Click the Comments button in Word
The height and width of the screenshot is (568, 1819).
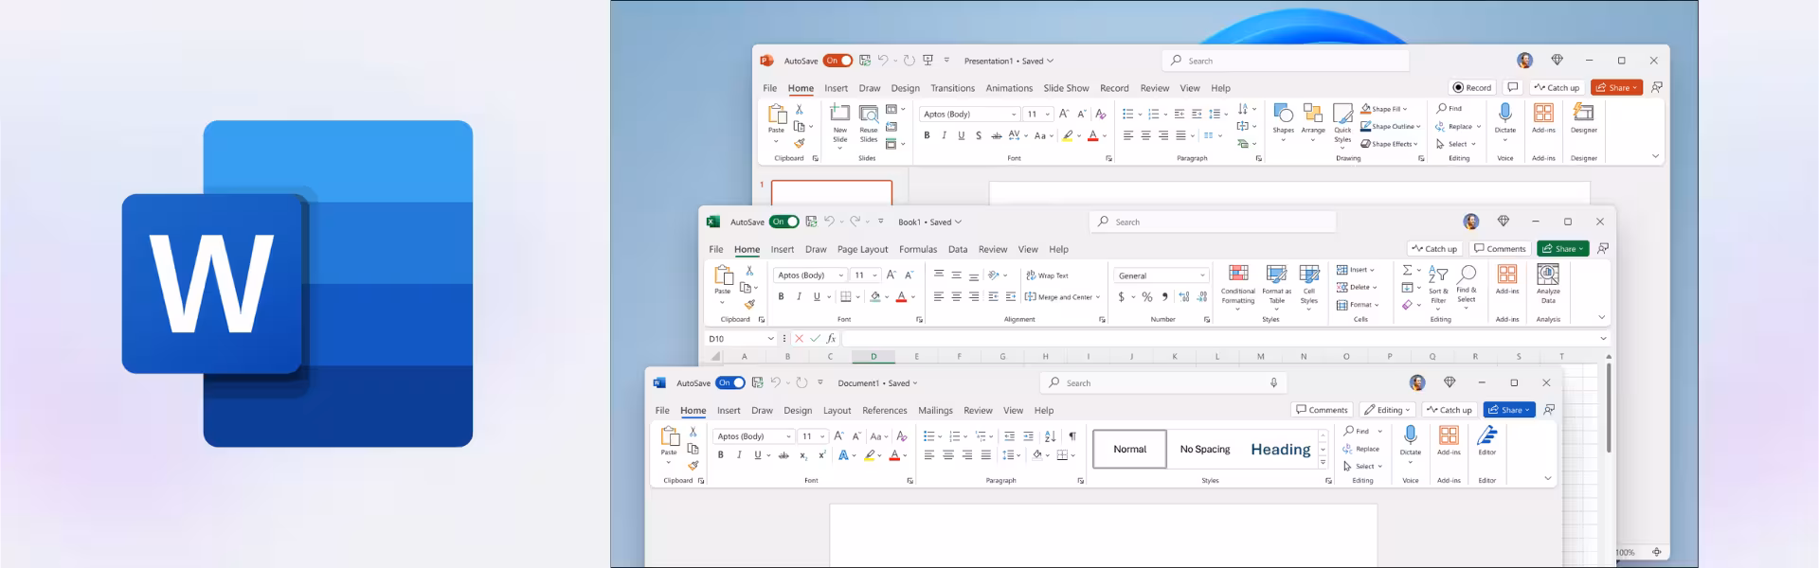click(1322, 410)
